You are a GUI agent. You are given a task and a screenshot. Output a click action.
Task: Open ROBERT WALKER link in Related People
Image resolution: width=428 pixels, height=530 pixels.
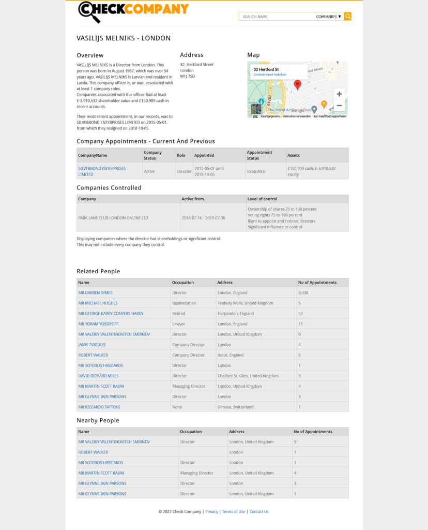(x=93, y=355)
